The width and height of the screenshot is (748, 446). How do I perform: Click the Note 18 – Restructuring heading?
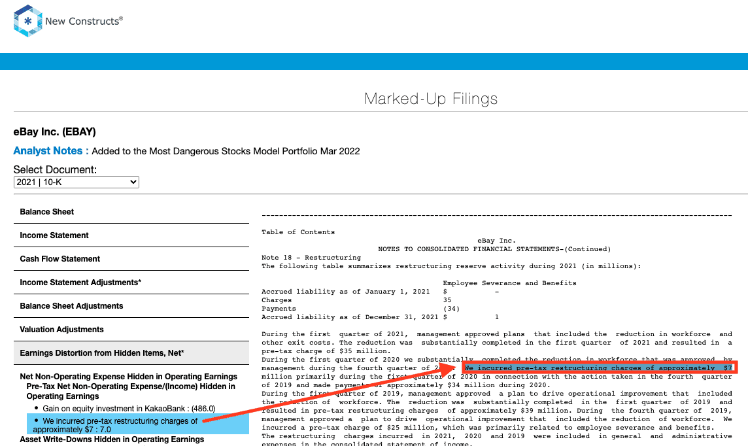(311, 258)
